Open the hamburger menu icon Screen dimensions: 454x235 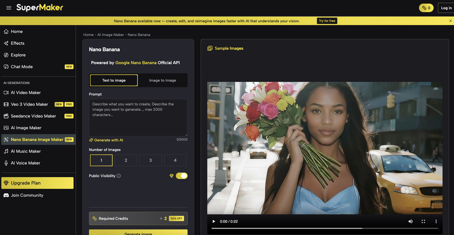click(9, 8)
